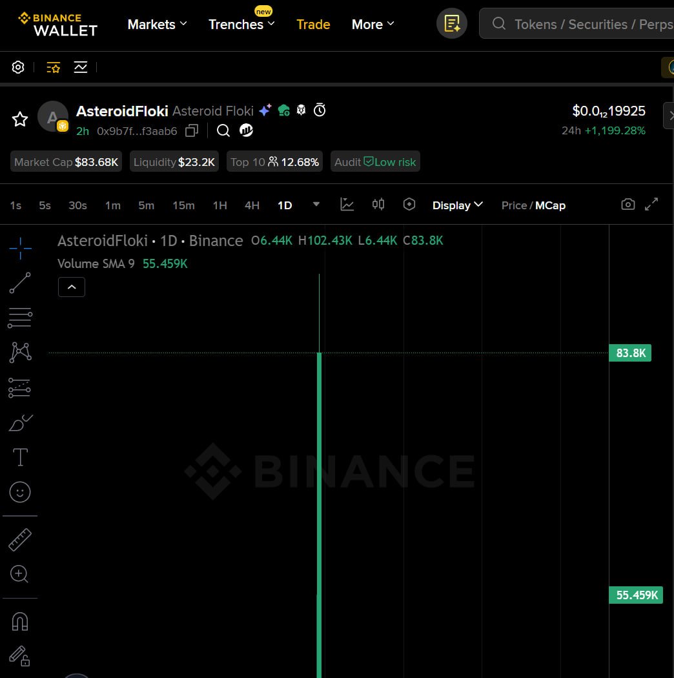674x678 pixels.
Task: Expand the Trenches menu
Action: coord(241,25)
